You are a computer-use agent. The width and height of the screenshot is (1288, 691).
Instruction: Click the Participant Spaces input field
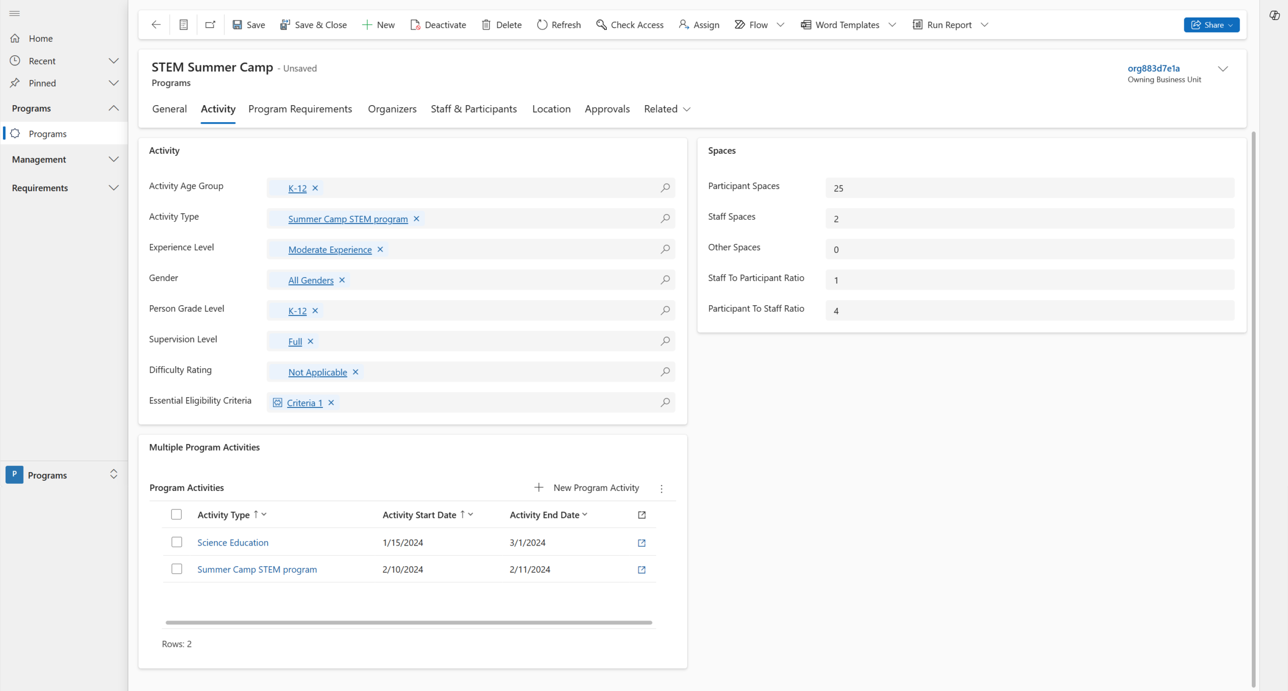[1030, 188]
